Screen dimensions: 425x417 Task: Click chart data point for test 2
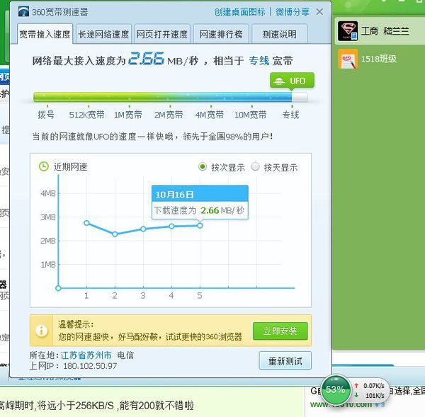[x=115, y=234]
